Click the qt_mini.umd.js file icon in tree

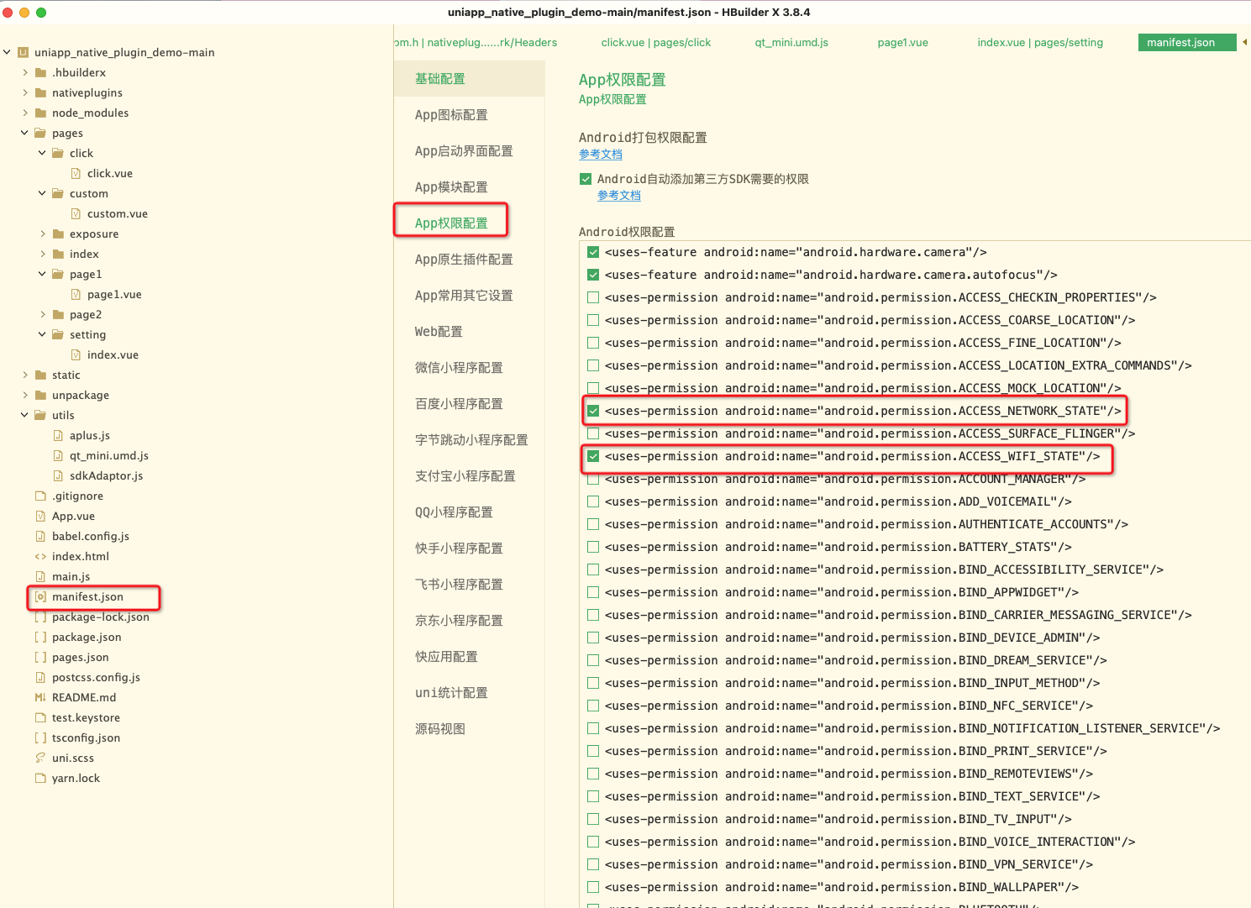point(58,456)
